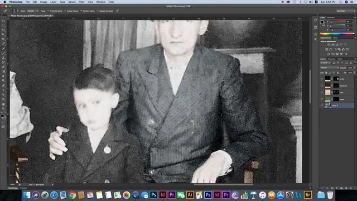The width and height of the screenshot is (357, 201).
Task: Open the Layer menu
Action: (54, 2)
